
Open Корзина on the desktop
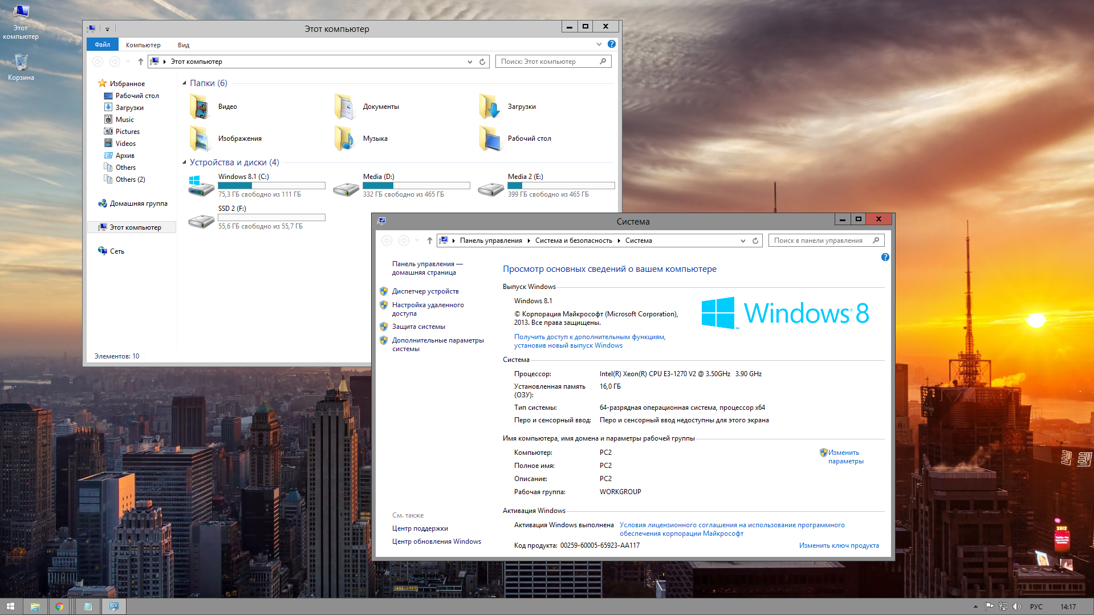coord(21,67)
